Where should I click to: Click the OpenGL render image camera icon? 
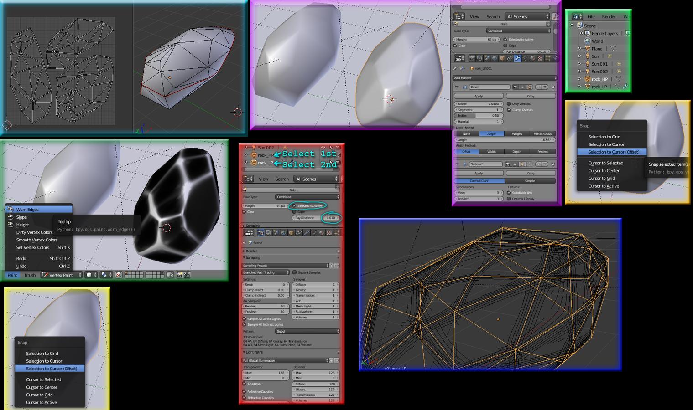[x=179, y=275]
